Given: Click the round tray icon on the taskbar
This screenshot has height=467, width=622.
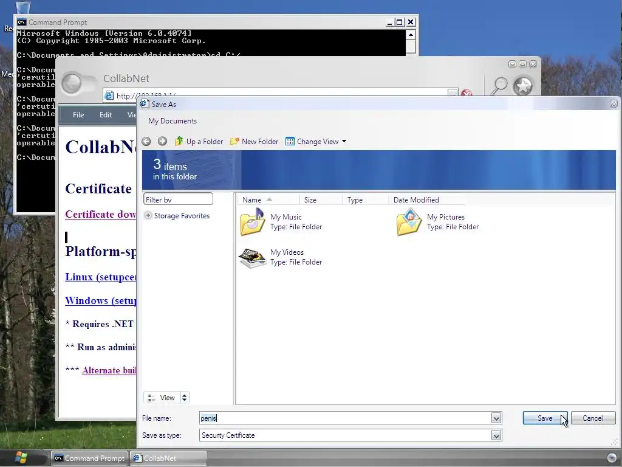Looking at the screenshot, I should coord(612,457).
